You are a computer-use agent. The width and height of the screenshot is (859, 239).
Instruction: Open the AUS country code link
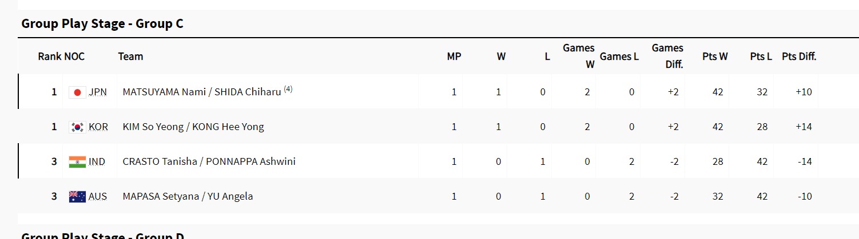[x=98, y=196]
